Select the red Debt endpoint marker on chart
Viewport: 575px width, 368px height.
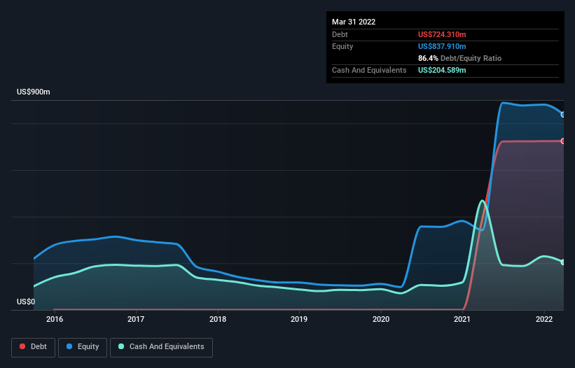[563, 141]
